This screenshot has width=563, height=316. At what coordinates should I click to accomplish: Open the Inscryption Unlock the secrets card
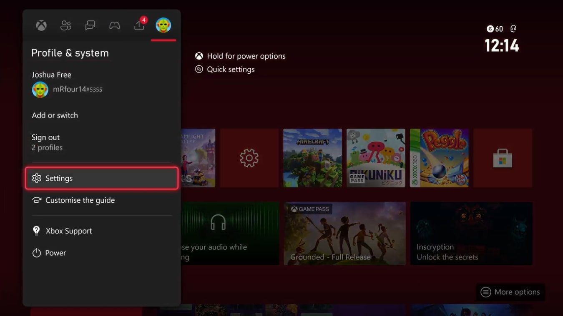click(471, 234)
